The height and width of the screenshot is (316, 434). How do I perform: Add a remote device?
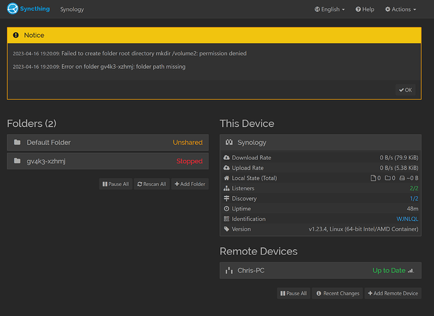pos(393,293)
